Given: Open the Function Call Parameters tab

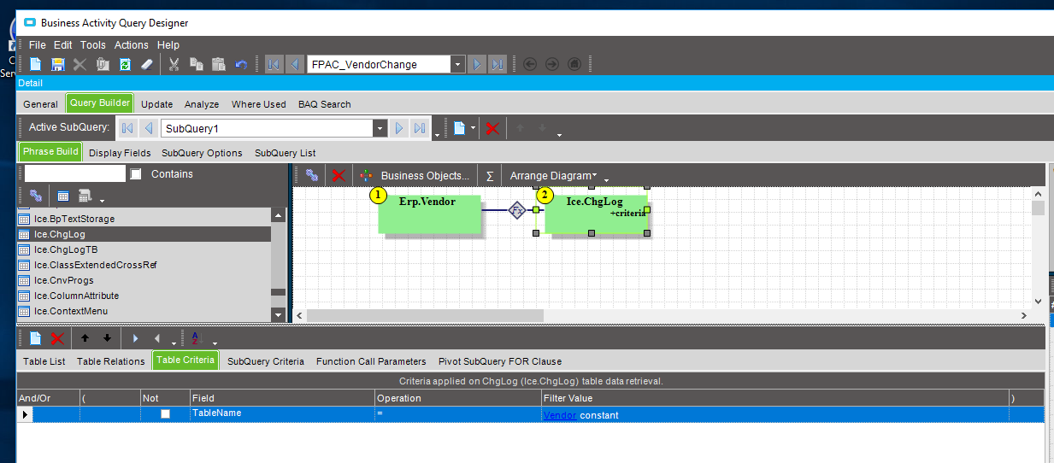Looking at the screenshot, I should coord(371,361).
